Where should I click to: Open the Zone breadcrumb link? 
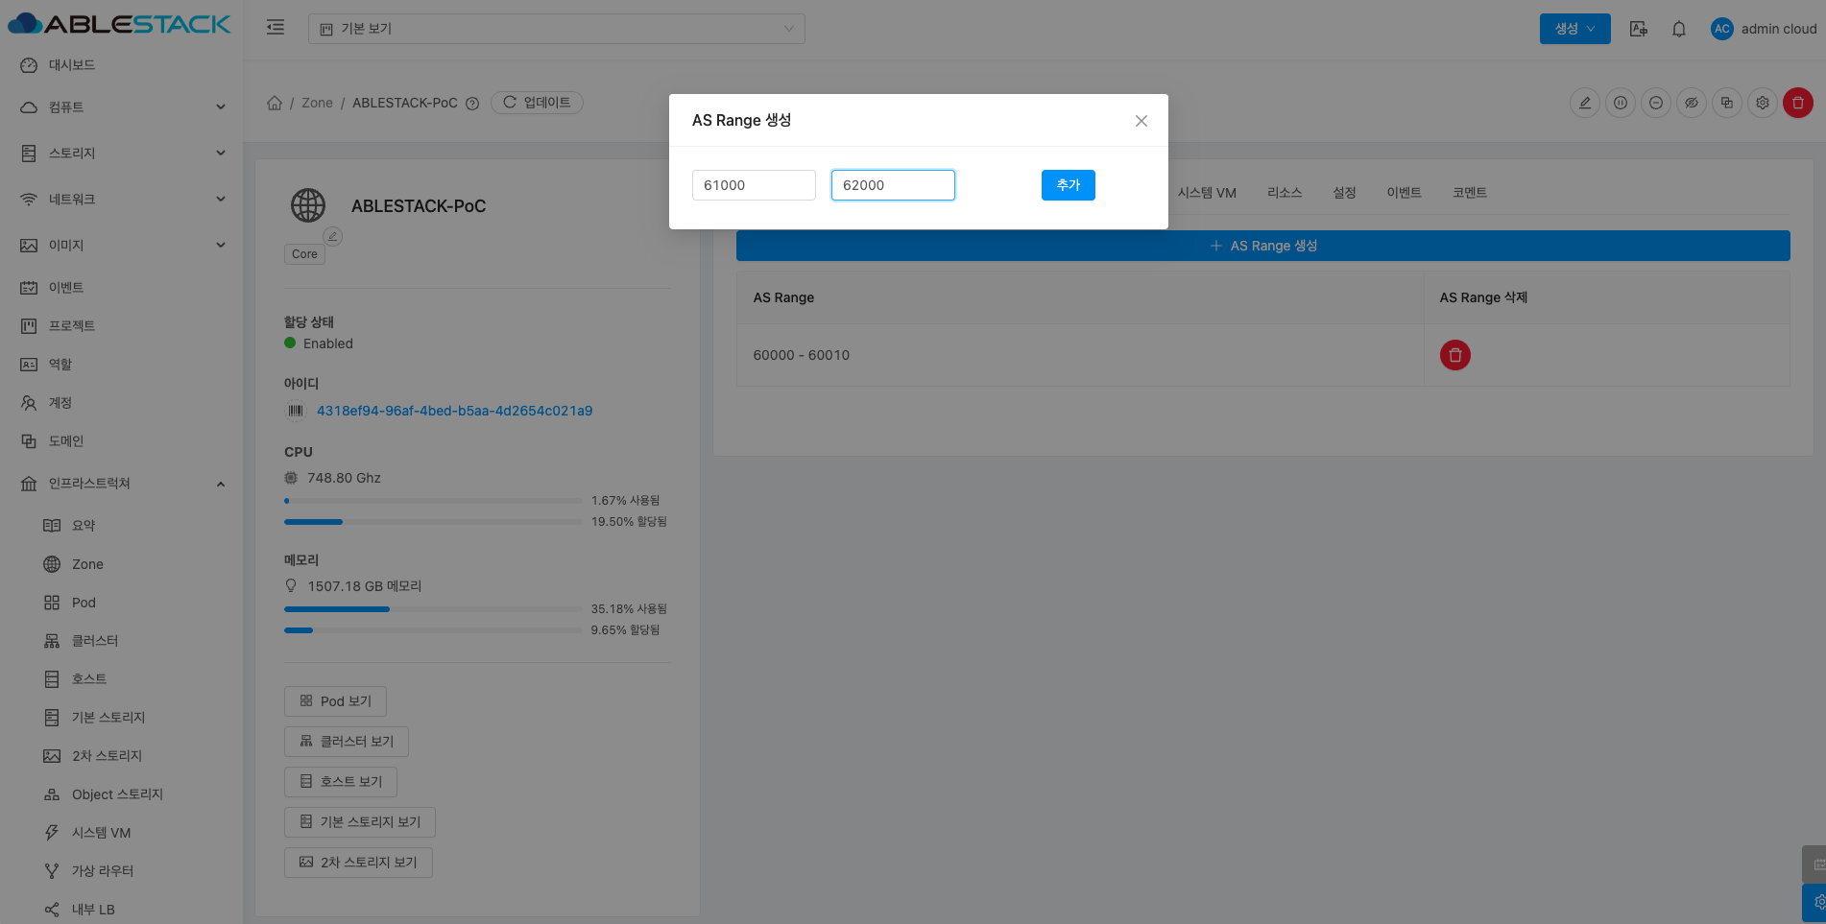point(317,103)
